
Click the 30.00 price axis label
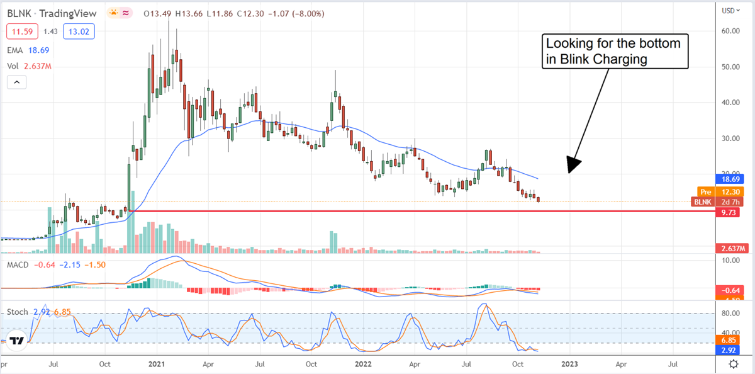[x=730, y=138]
